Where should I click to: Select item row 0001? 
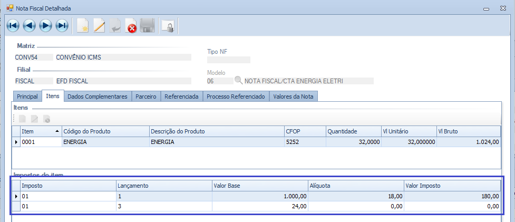pyautogui.click(x=256, y=142)
